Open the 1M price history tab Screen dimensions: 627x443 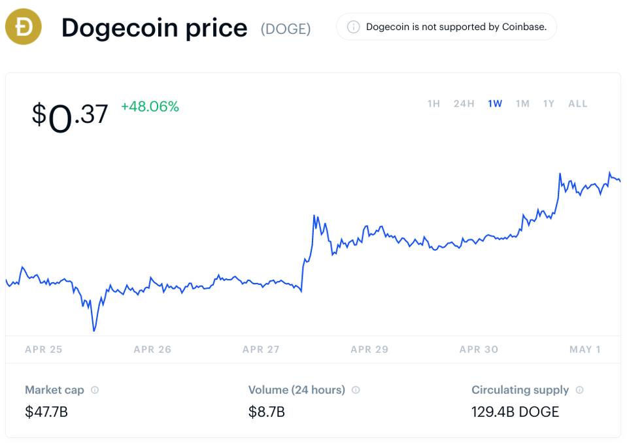click(522, 103)
